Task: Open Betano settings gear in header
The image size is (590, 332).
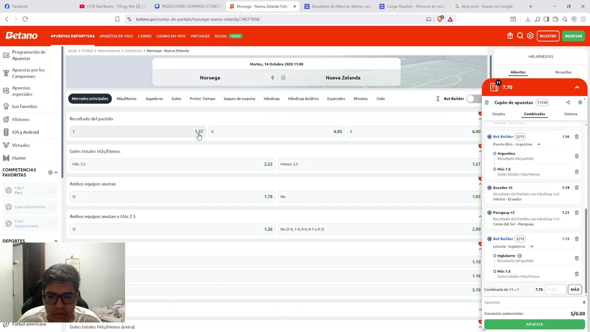Action: pos(530,36)
